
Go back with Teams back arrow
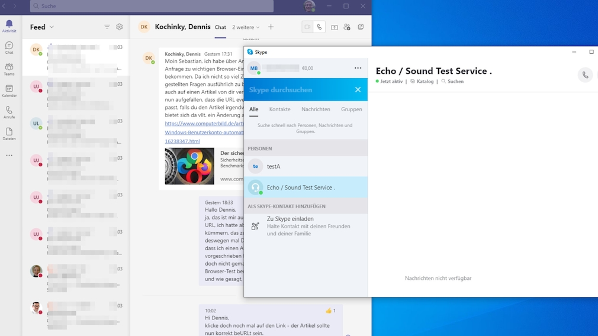click(x=4, y=6)
